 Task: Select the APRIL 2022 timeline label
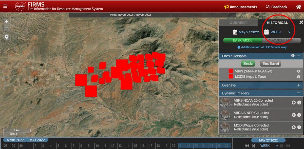click(x=15, y=140)
